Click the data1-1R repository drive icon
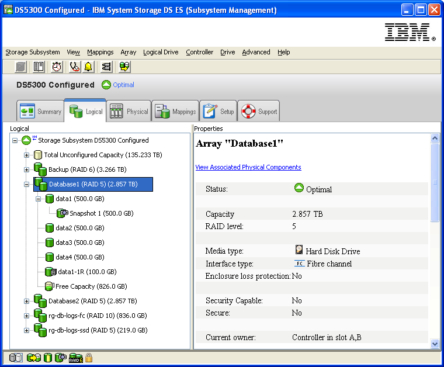 (x=51, y=272)
